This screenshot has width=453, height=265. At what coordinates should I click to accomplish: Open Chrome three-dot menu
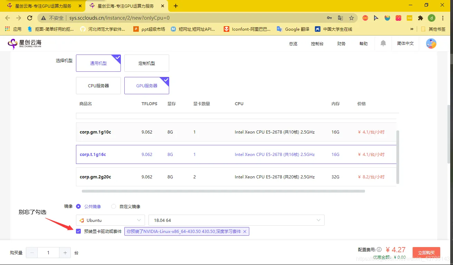[443, 18]
